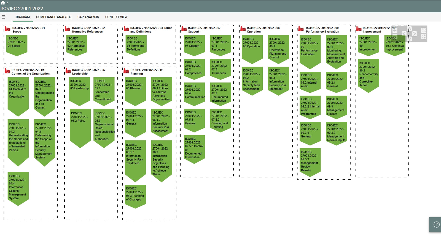This screenshot has width=441, height=237.
Task: Click the home icon in breadcrumb
Action: [x=3, y=3]
